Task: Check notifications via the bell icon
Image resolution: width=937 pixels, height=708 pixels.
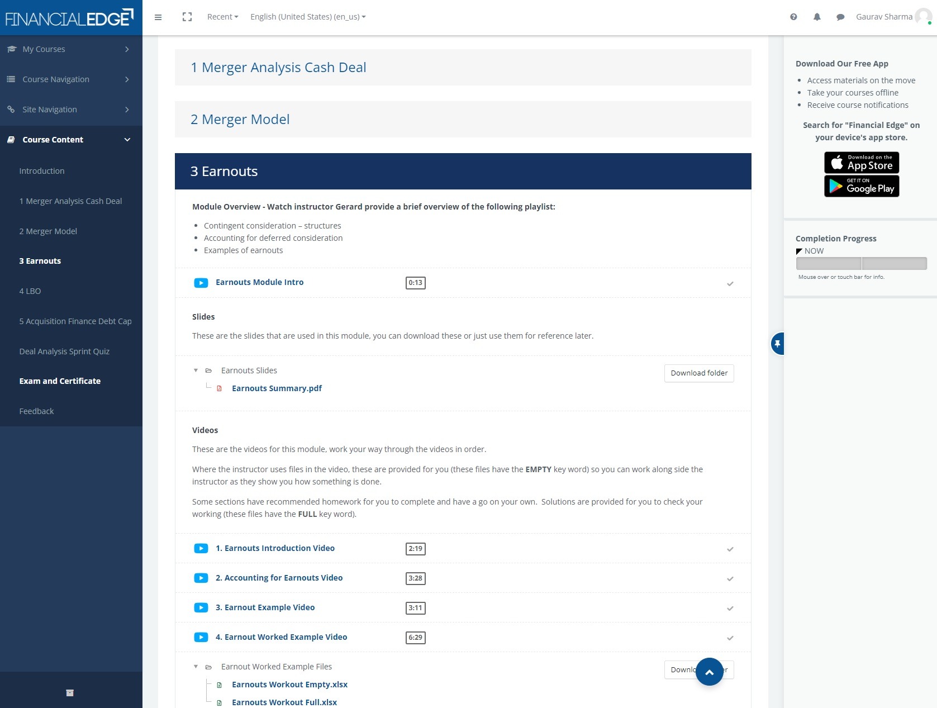Action: pyautogui.click(x=817, y=17)
